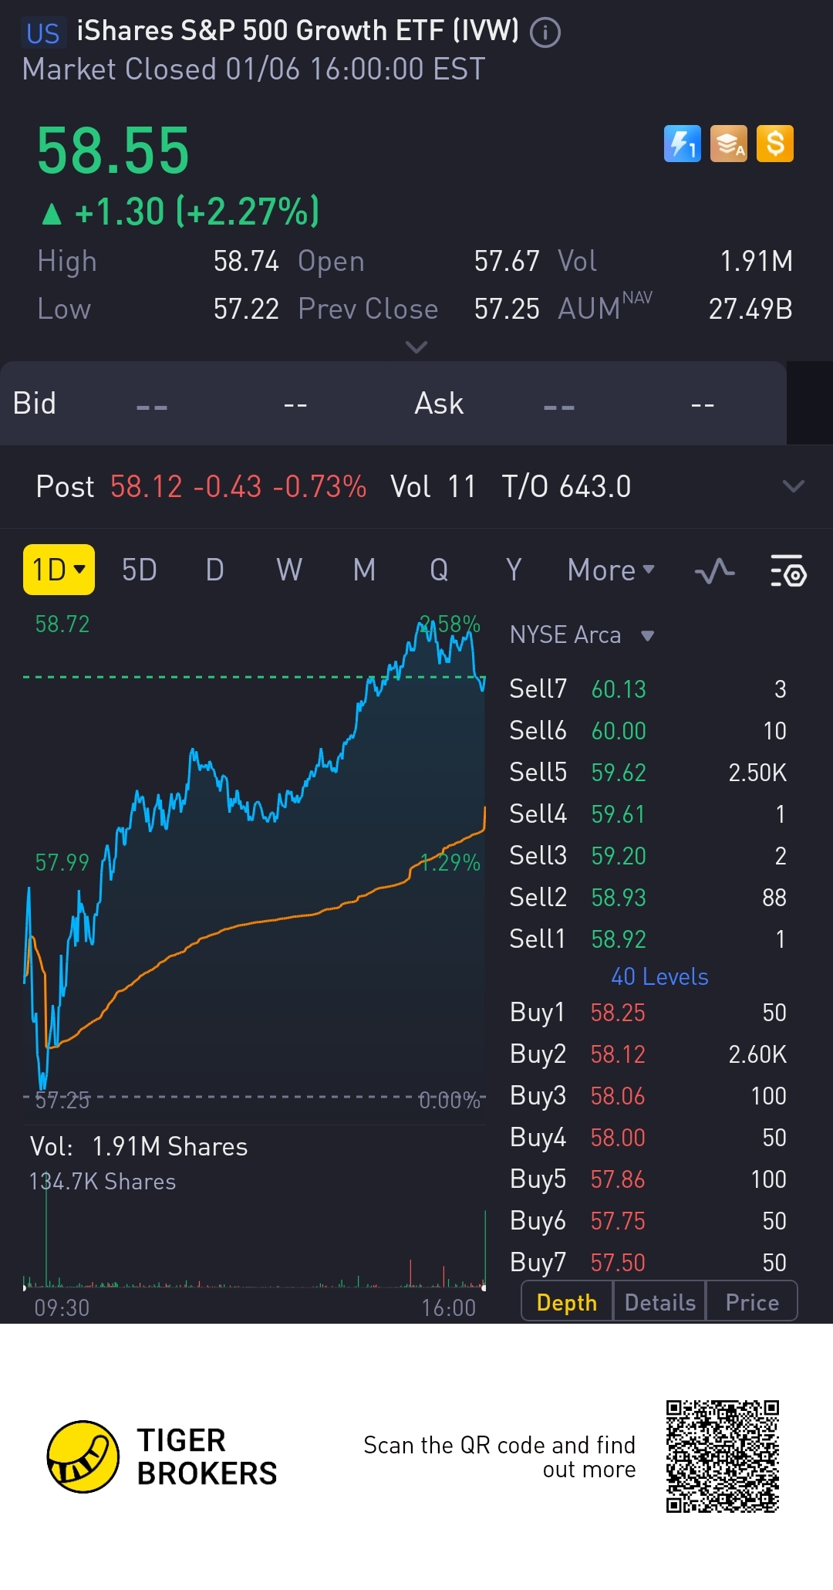
Task: Tap the yellow dollar sign icon
Action: click(775, 144)
